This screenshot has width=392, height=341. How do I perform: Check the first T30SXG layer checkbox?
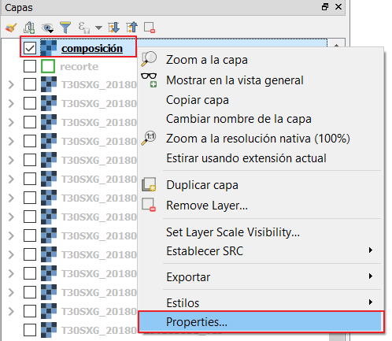pyautogui.click(x=30, y=84)
